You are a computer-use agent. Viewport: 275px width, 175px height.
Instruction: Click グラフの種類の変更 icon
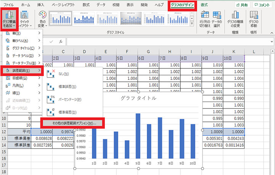pos(235,15)
